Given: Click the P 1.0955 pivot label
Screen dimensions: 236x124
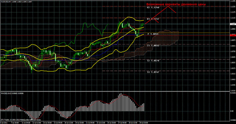Looking at the screenshot, I should (153, 34).
